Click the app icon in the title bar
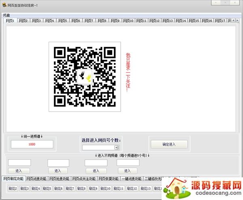The image size is (243, 200). coord(4,5)
